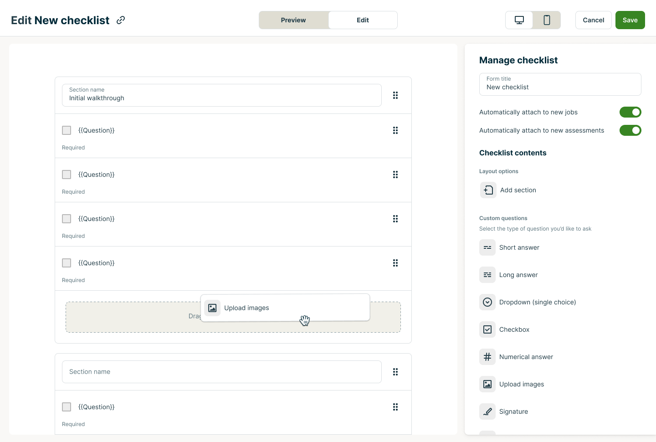Select the Short answer question type
Viewport: 656px width, 442px height.
(519, 247)
